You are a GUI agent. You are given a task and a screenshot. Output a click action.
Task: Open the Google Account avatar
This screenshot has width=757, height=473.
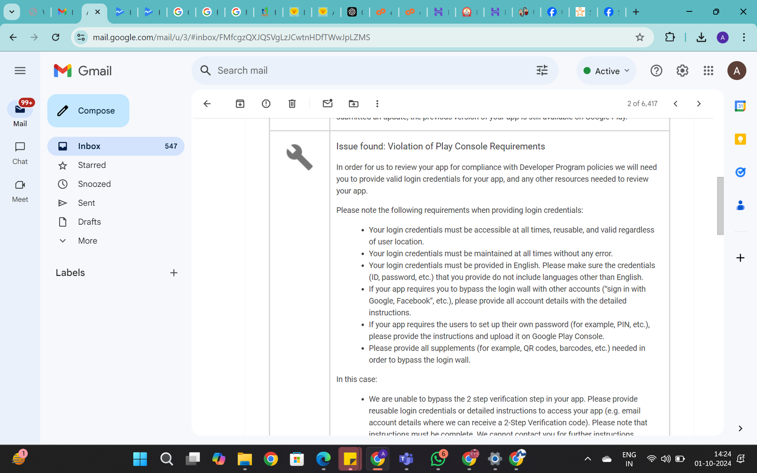tap(737, 70)
